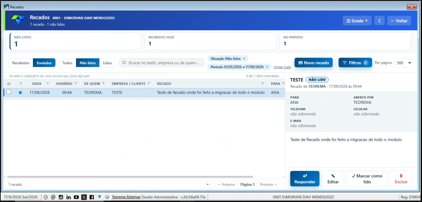Image resolution: width=422 pixels, height=202 pixels.
Task: Open the RECADO column filter arrow
Action: (262, 84)
